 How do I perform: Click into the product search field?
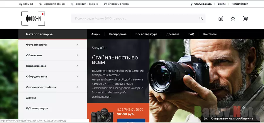(x=138, y=18)
